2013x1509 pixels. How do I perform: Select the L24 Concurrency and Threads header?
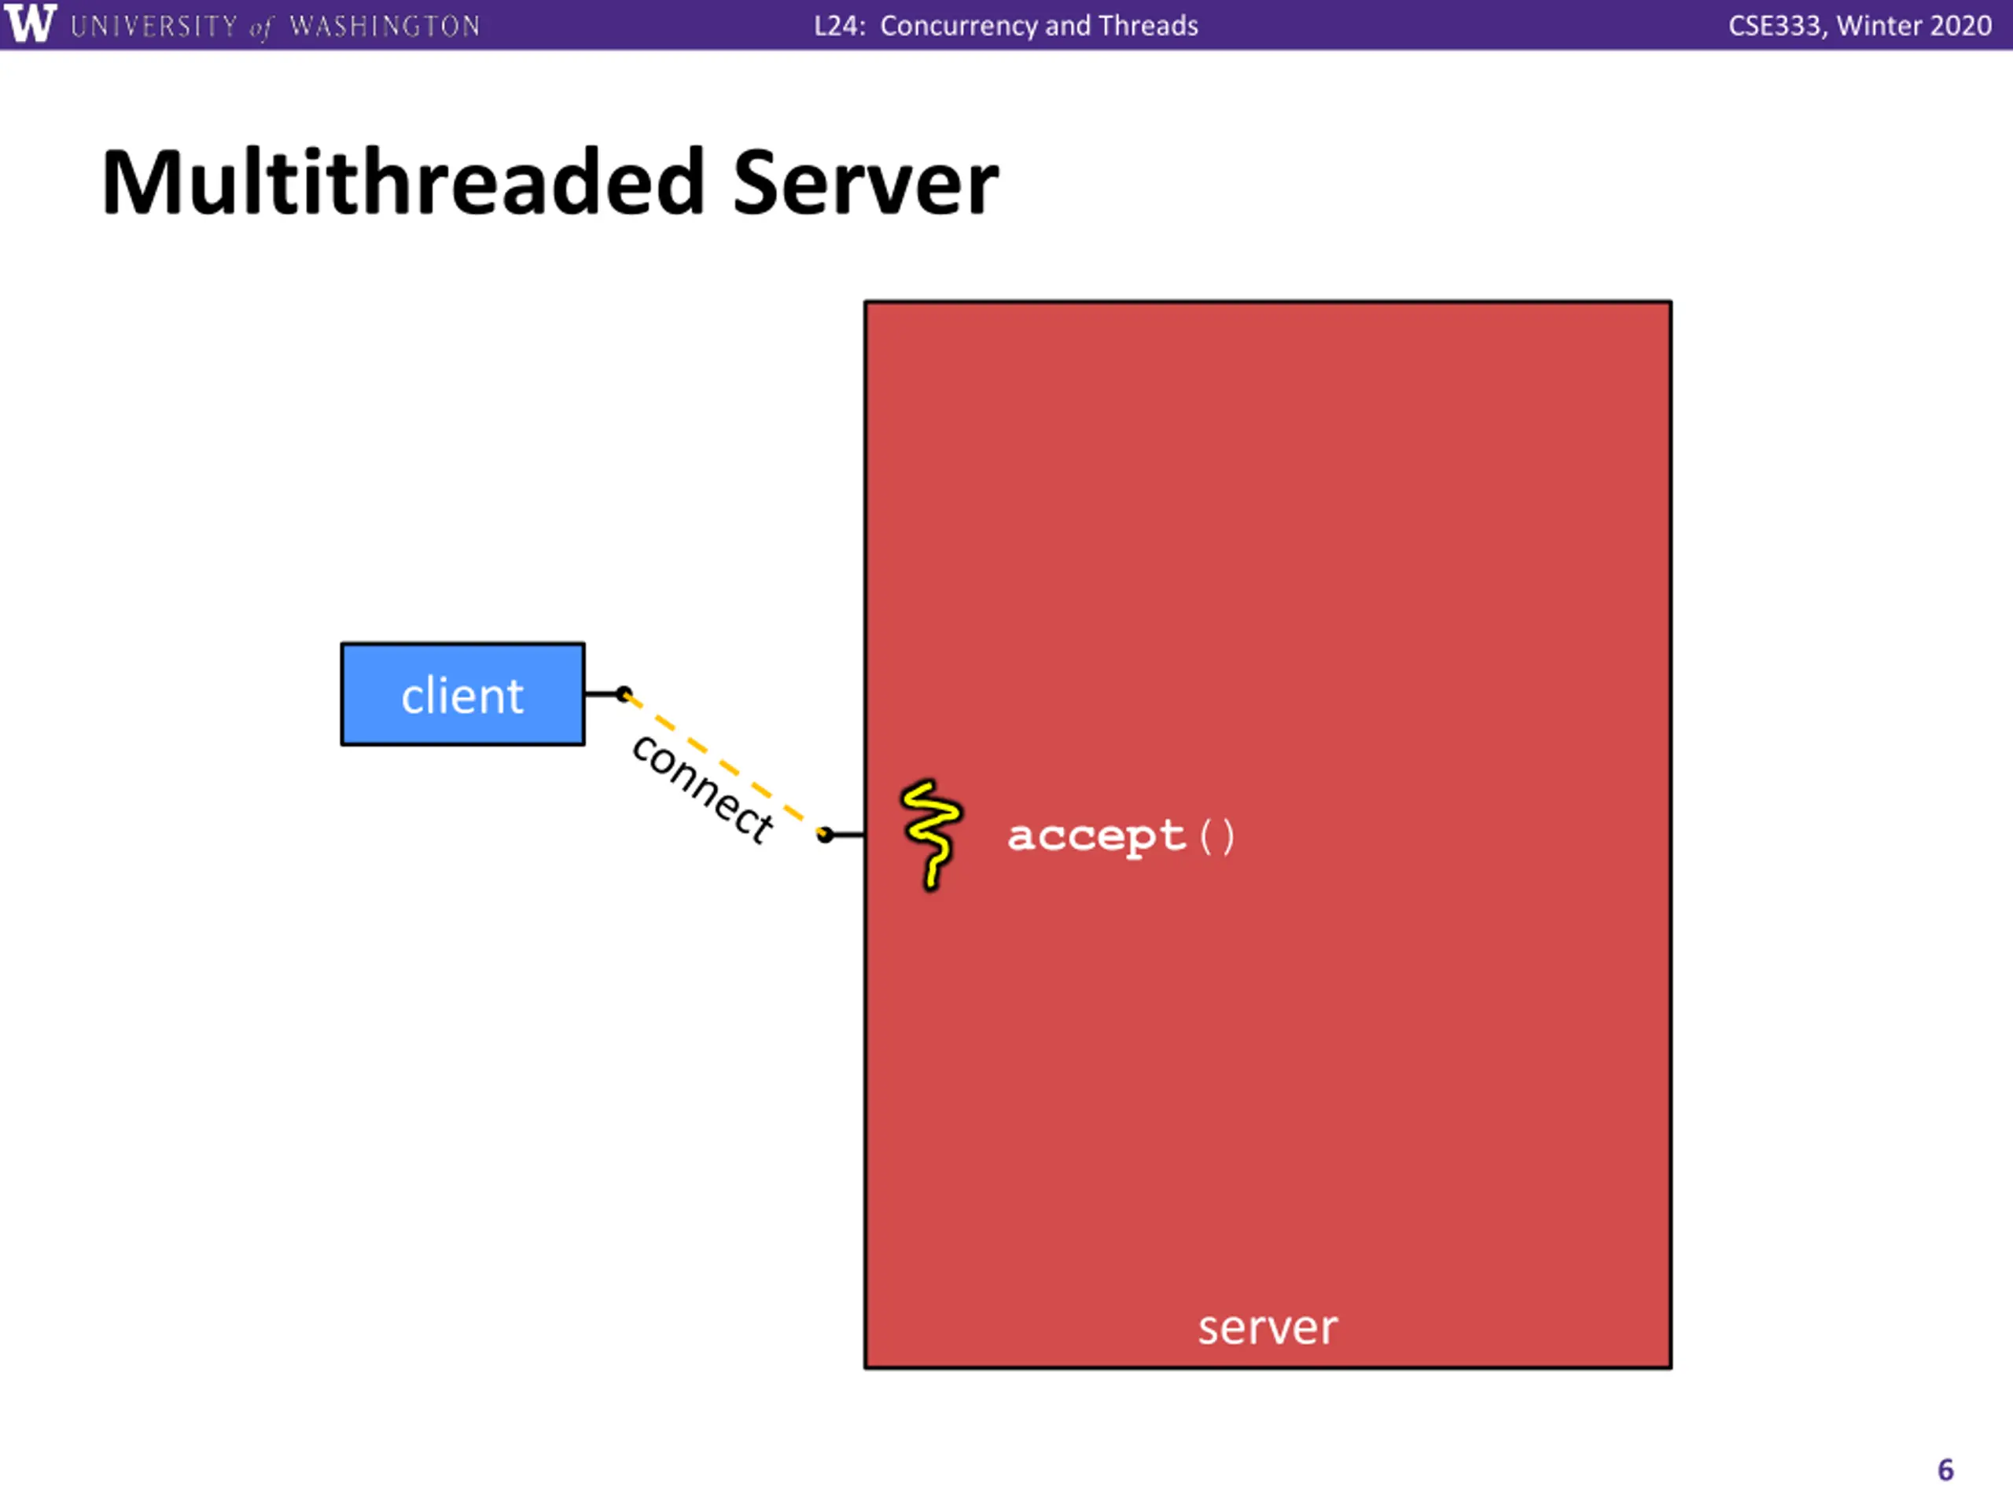coord(1006,25)
